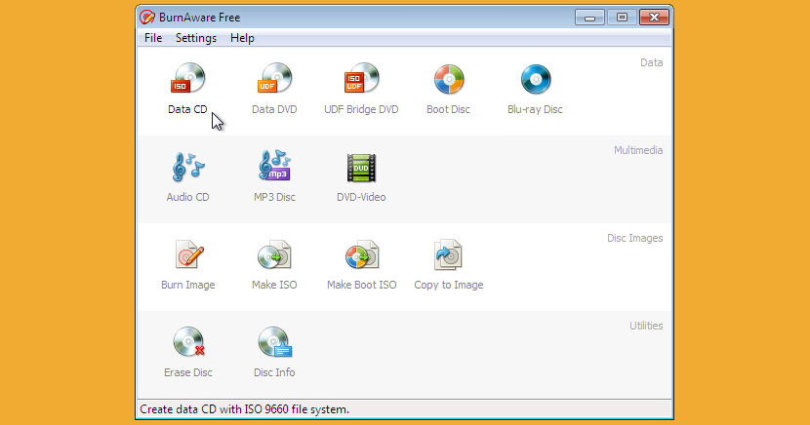Open the Boot Disc icon
Screen dimensions: 810x425
(448, 79)
